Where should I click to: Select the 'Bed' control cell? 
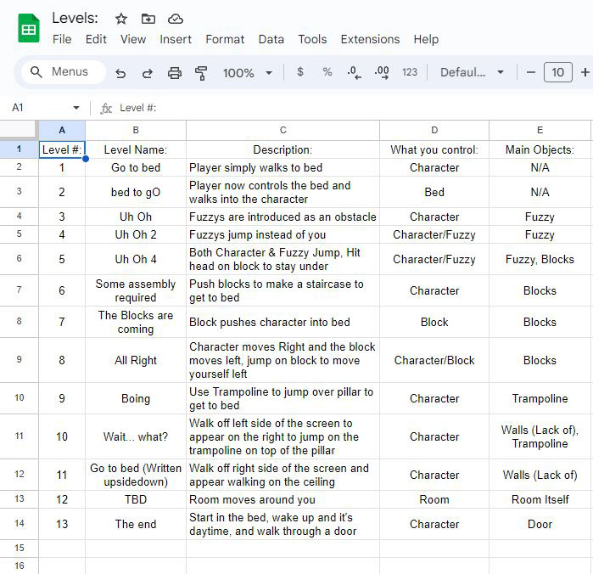click(434, 192)
